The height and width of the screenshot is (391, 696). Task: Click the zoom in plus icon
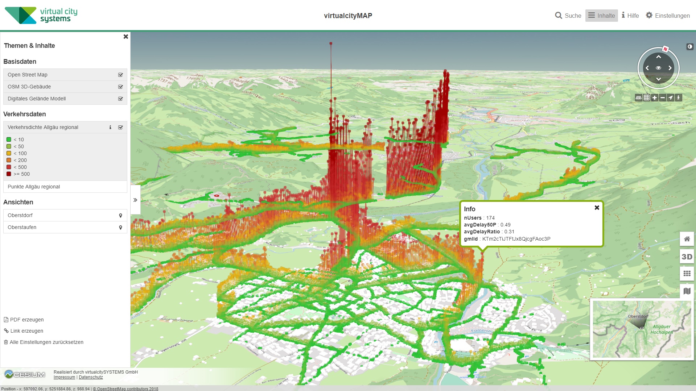[x=654, y=97]
